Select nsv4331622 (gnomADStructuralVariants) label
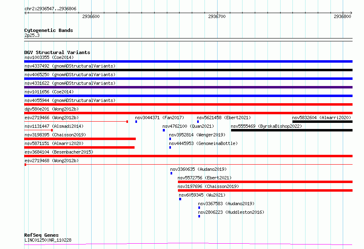Screen dimensions: 364x249 70,83
